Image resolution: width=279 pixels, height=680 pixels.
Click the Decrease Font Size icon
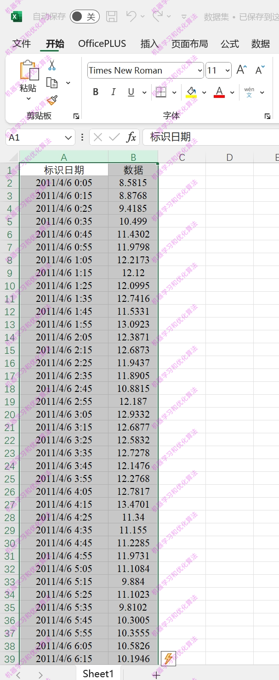260,70
